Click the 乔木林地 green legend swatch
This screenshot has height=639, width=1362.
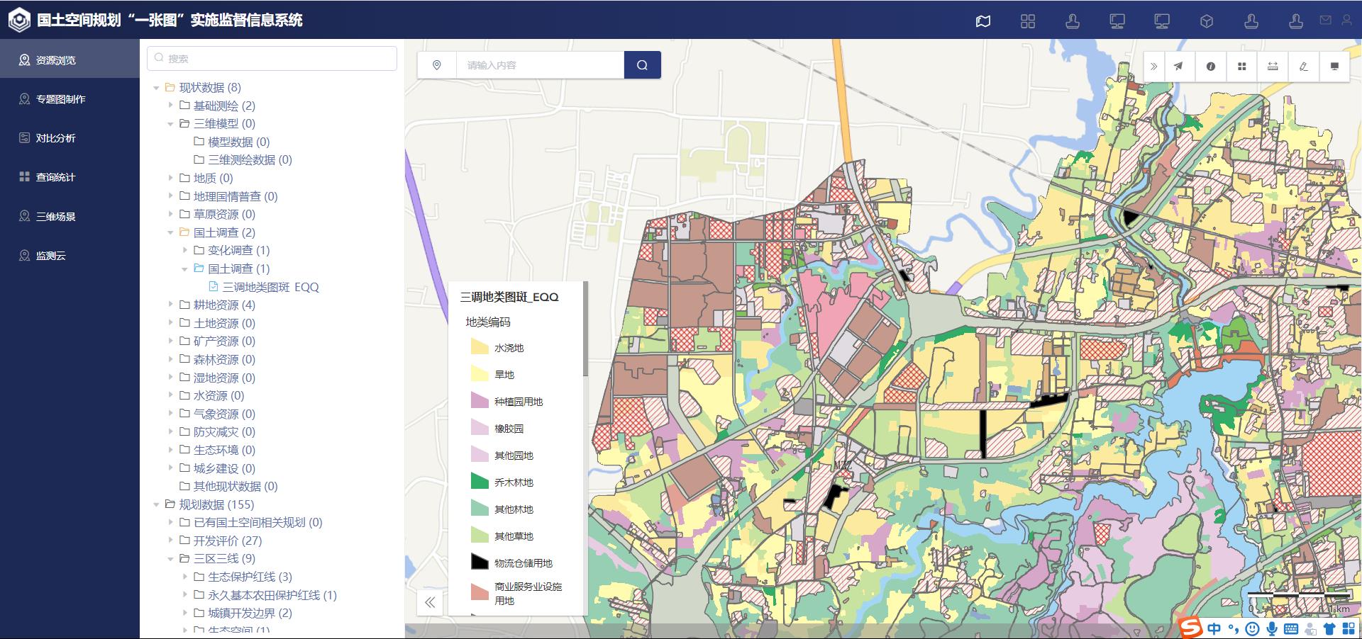[x=480, y=482]
